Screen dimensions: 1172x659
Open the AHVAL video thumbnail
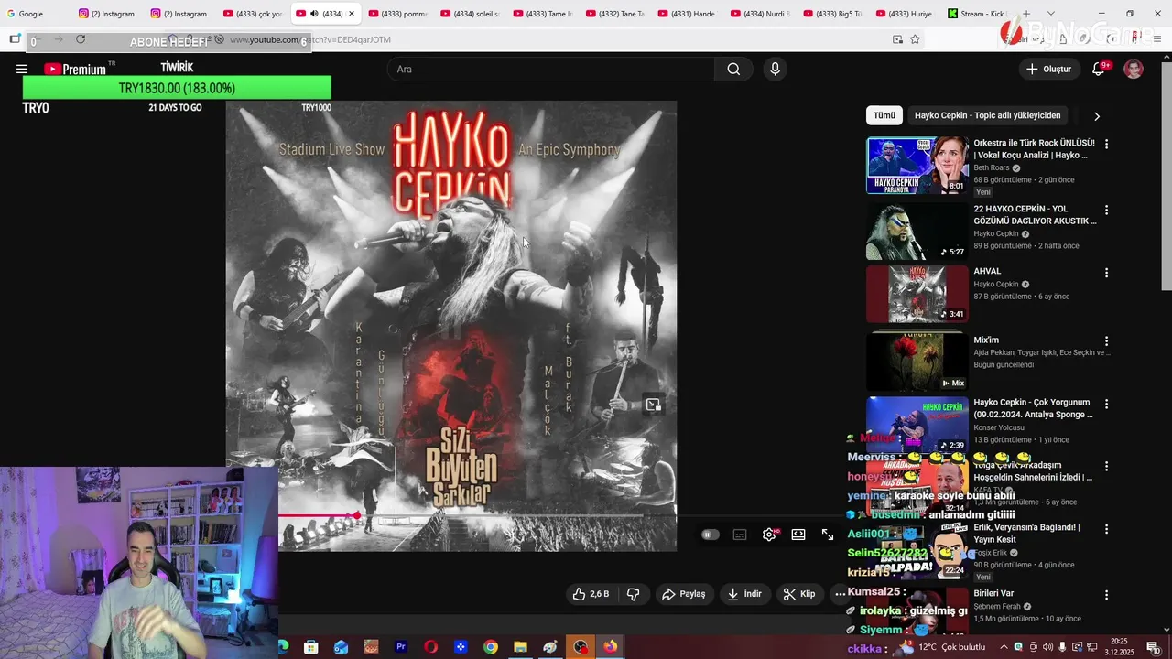point(917,294)
